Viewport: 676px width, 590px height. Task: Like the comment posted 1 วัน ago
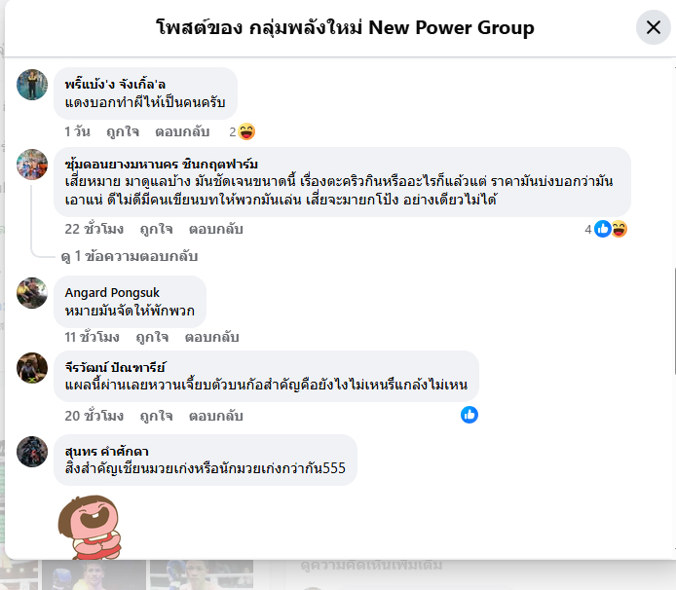123,131
